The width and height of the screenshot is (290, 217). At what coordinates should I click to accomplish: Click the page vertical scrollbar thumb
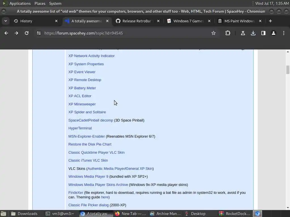(288, 70)
